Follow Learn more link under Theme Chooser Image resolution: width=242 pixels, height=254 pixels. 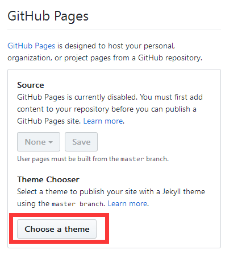pyautogui.click(x=127, y=203)
